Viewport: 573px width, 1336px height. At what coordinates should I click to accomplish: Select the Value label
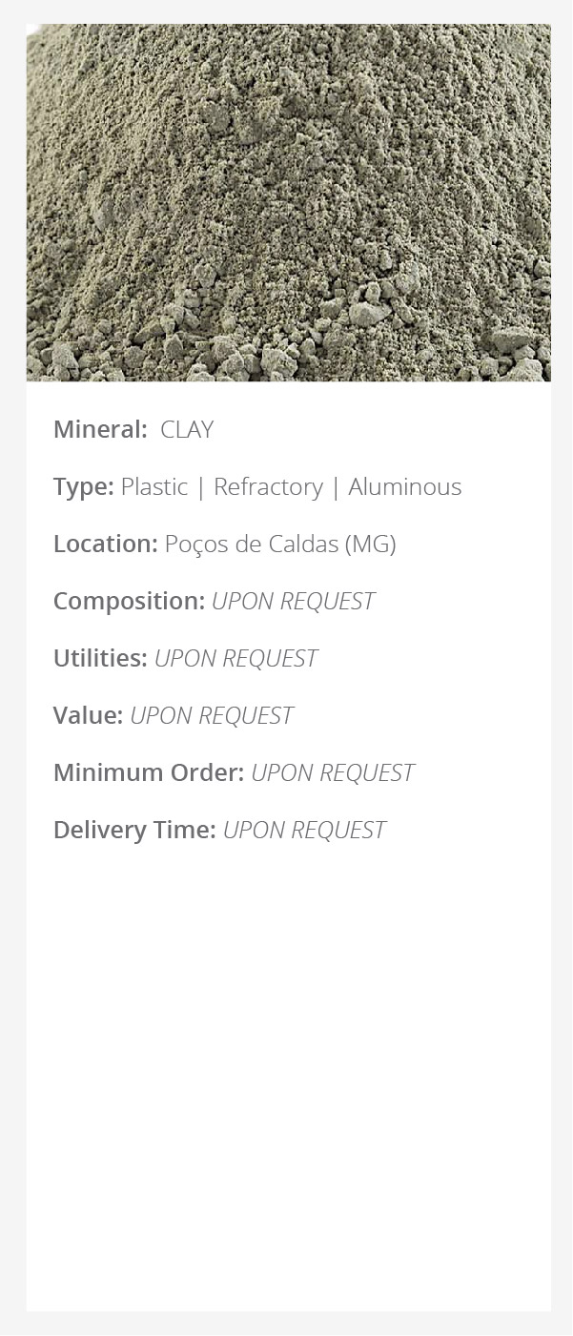(89, 716)
